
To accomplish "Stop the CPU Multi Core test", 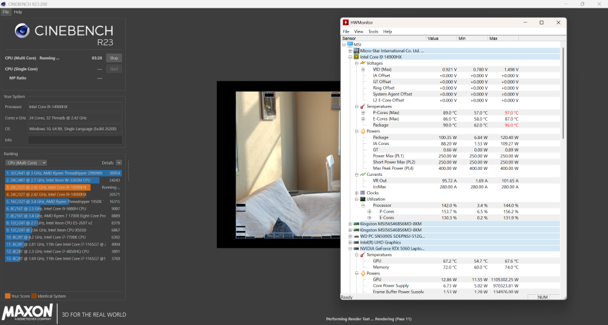I will [x=115, y=58].
